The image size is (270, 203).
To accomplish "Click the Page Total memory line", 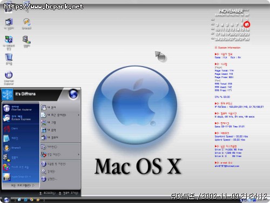I will click(224, 70).
